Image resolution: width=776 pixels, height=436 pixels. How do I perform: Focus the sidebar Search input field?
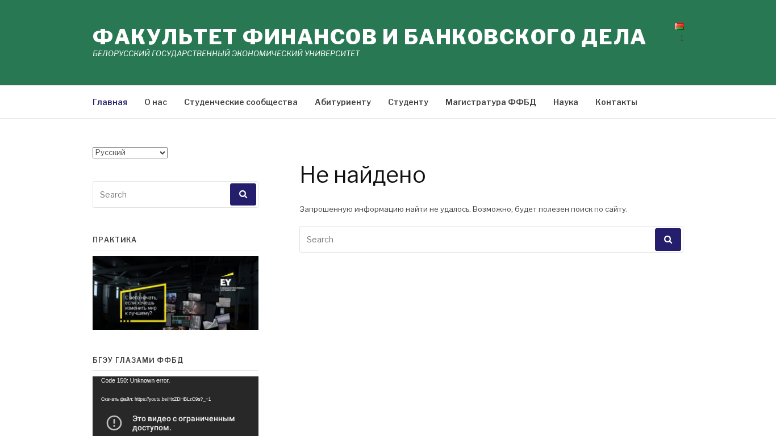[161, 195]
